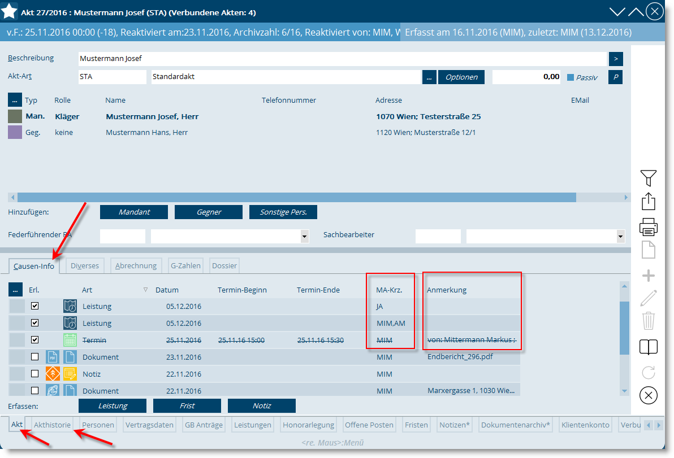Screen dimensions: 674x458
Task: Click Leistung icon in MIM,AM row
Action: tap(70, 323)
